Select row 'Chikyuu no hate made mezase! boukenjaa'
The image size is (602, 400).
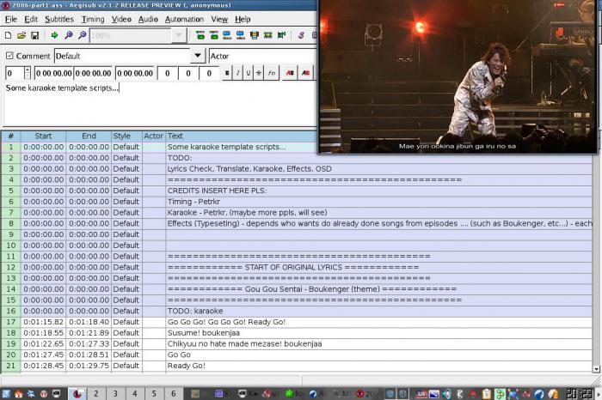297,344
